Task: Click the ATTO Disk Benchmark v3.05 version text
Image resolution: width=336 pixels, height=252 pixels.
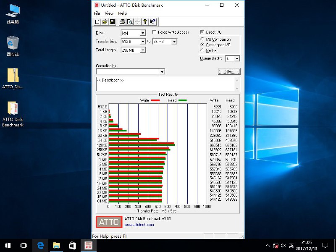Action: [x=148, y=219]
